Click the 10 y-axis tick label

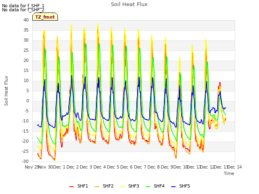(x=26, y=81)
